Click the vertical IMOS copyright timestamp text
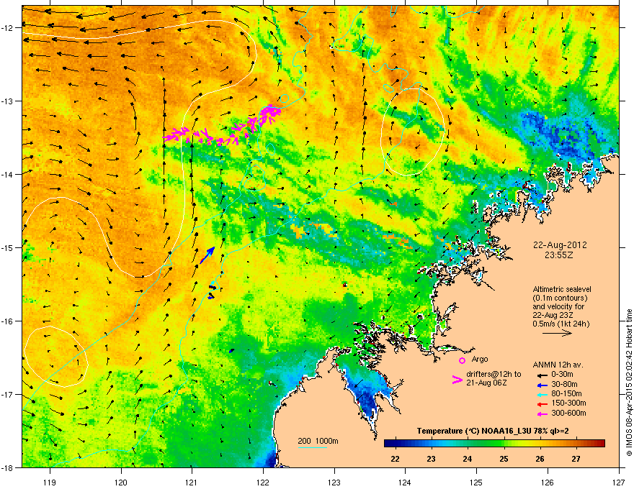 tap(629, 383)
